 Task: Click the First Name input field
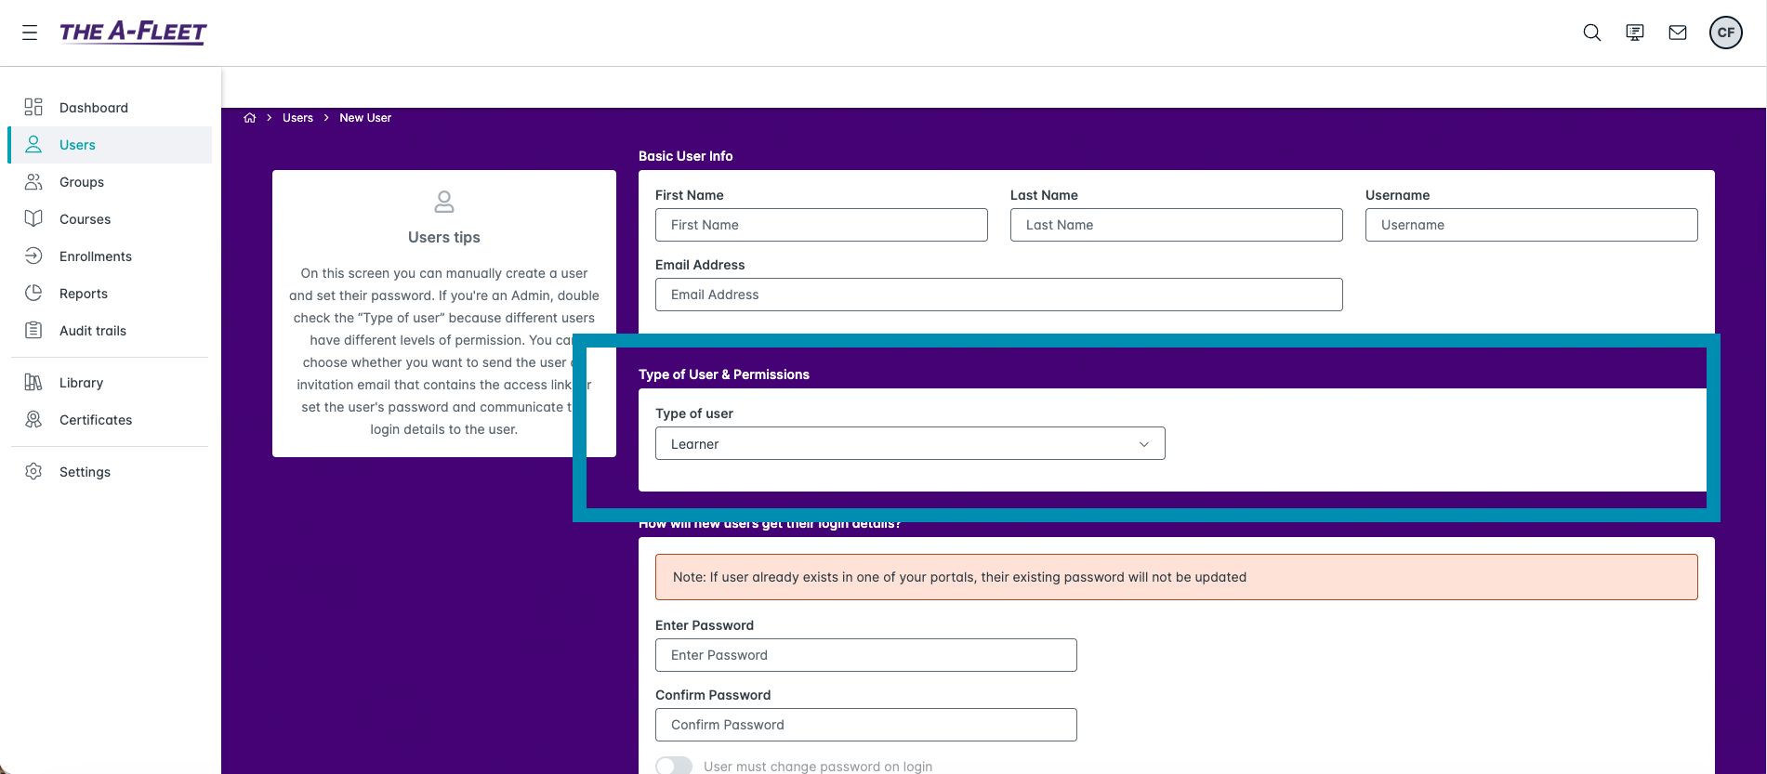(x=821, y=225)
